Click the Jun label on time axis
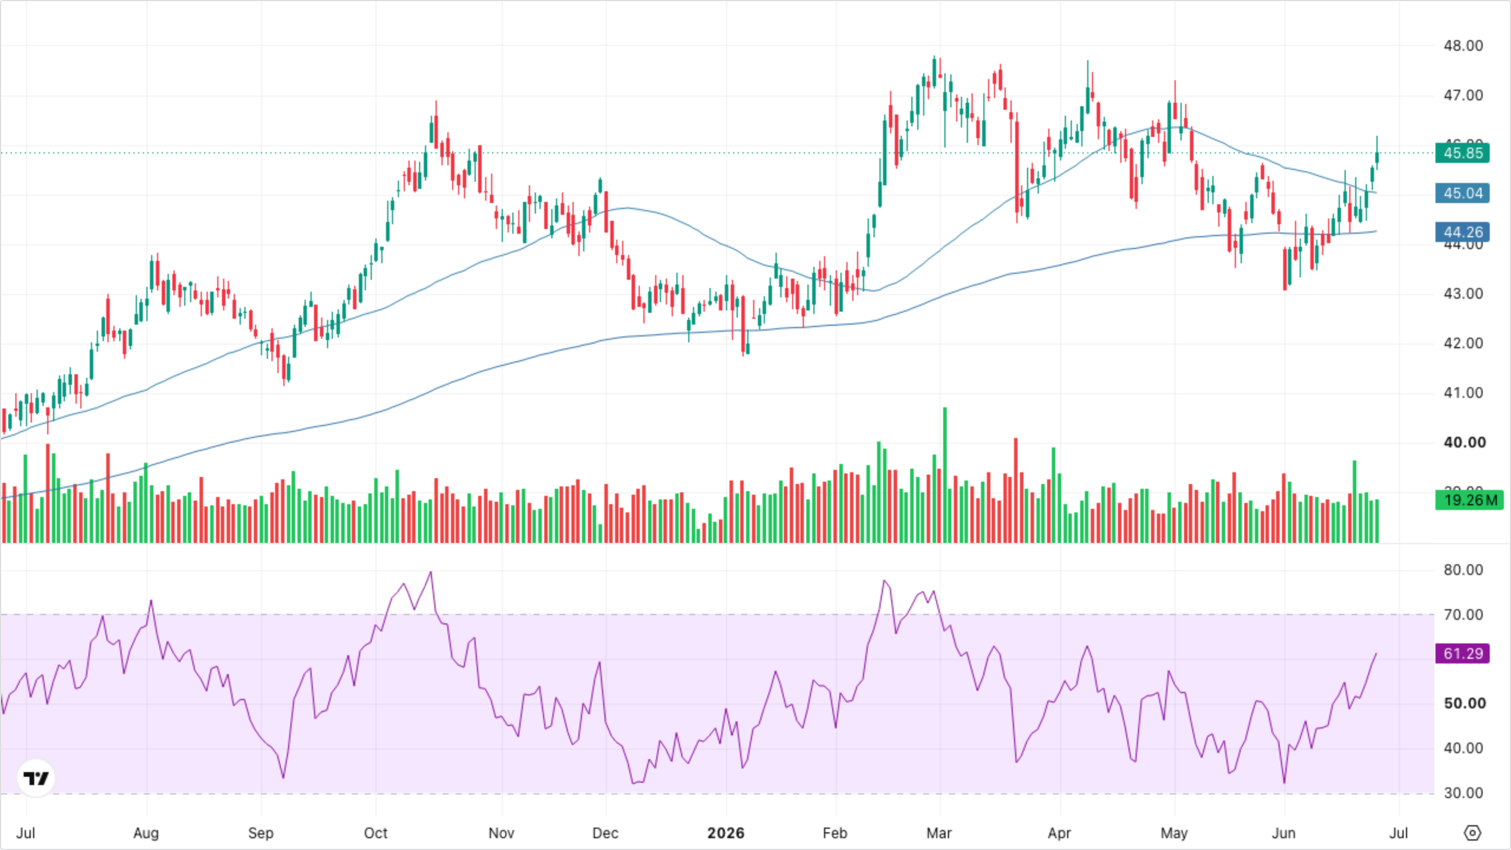 [1283, 833]
